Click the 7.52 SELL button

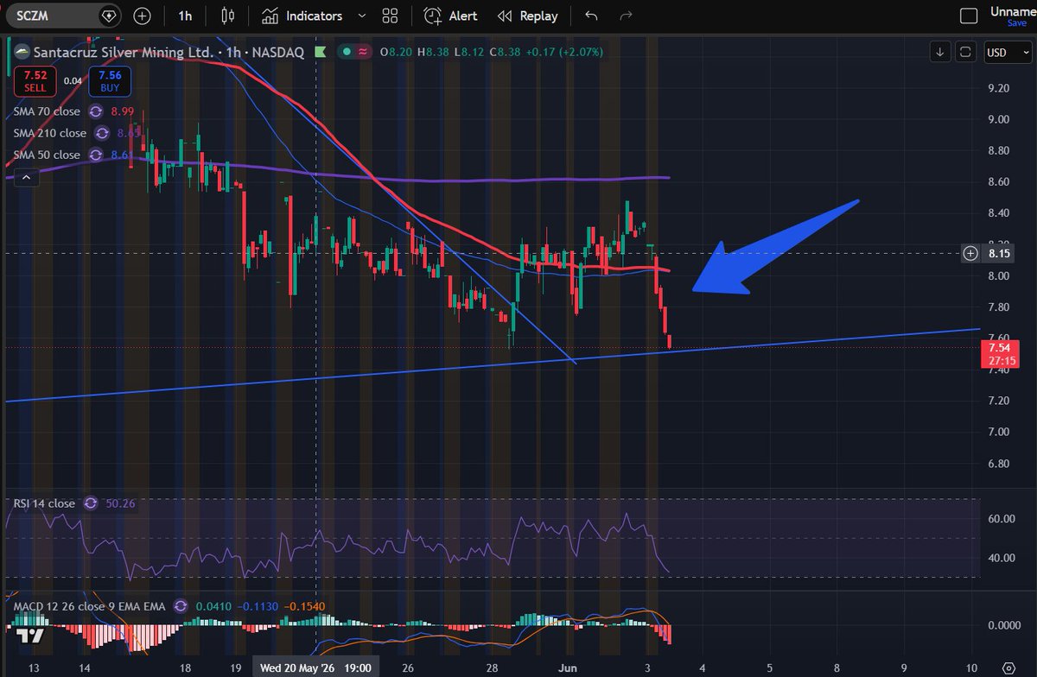(34, 79)
